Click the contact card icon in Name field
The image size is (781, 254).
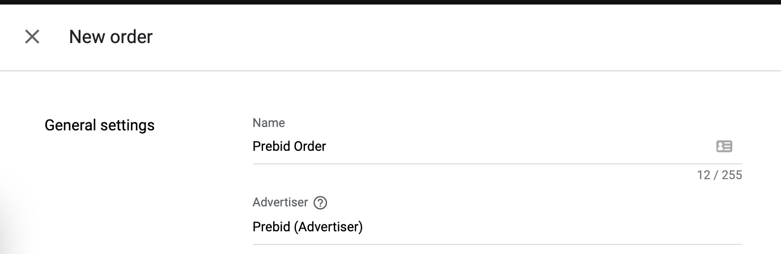724,146
